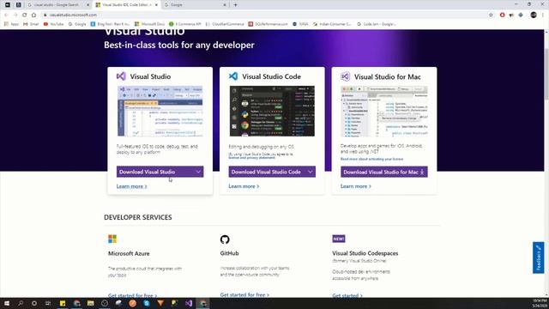
Task: Click the Visual Studio Code screenshot thumbnail
Action: [x=272, y=111]
